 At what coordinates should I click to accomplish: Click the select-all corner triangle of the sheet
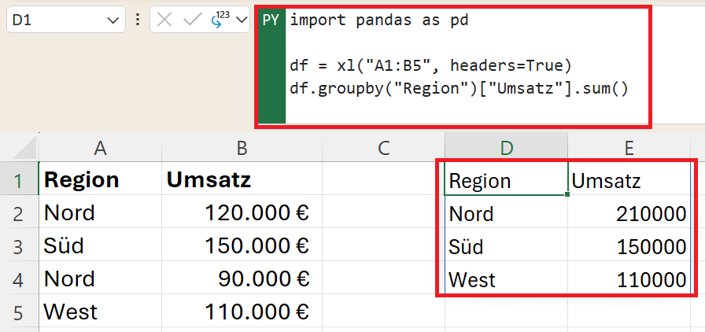24,148
